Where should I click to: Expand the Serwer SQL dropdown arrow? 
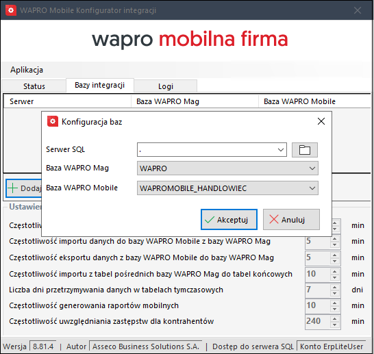tap(281, 150)
